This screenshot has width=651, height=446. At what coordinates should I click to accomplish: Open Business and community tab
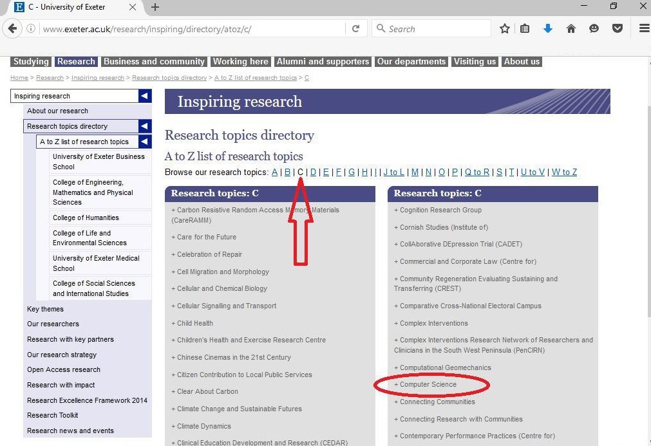154,61
